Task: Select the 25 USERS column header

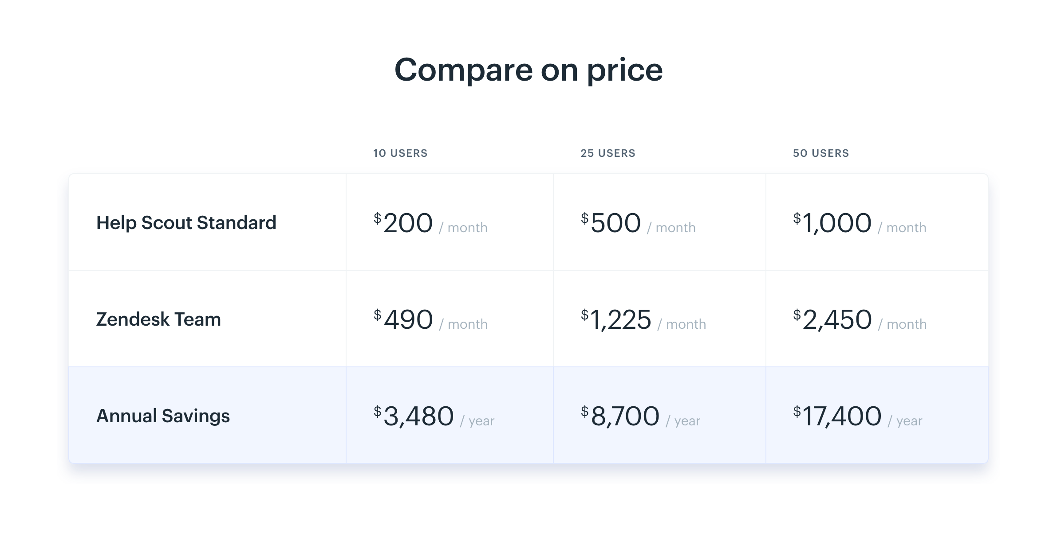Action: pos(608,153)
